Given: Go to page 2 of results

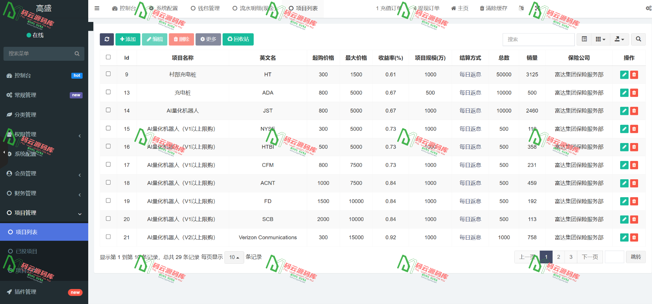Looking at the screenshot, I should point(558,257).
